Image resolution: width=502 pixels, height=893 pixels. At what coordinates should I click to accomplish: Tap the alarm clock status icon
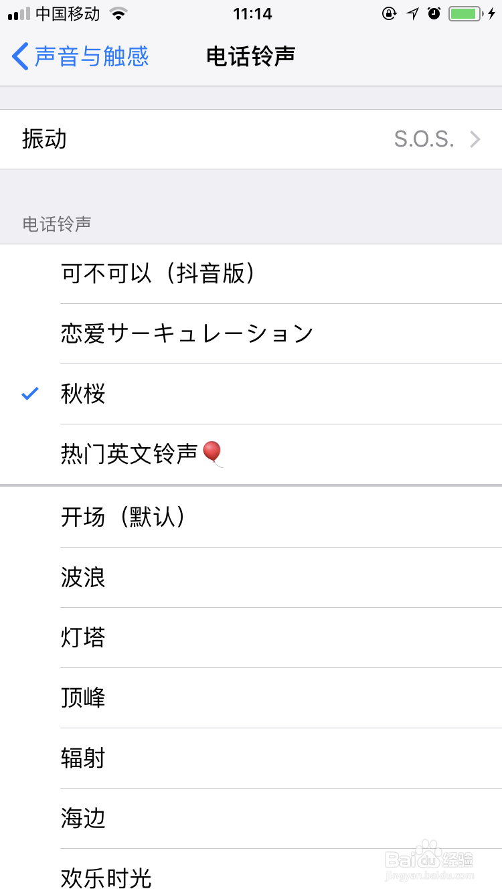432,13
